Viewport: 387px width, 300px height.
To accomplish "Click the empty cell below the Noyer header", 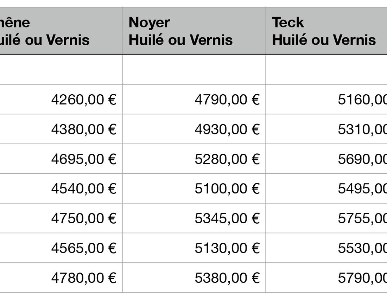I will [x=194, y=70].
